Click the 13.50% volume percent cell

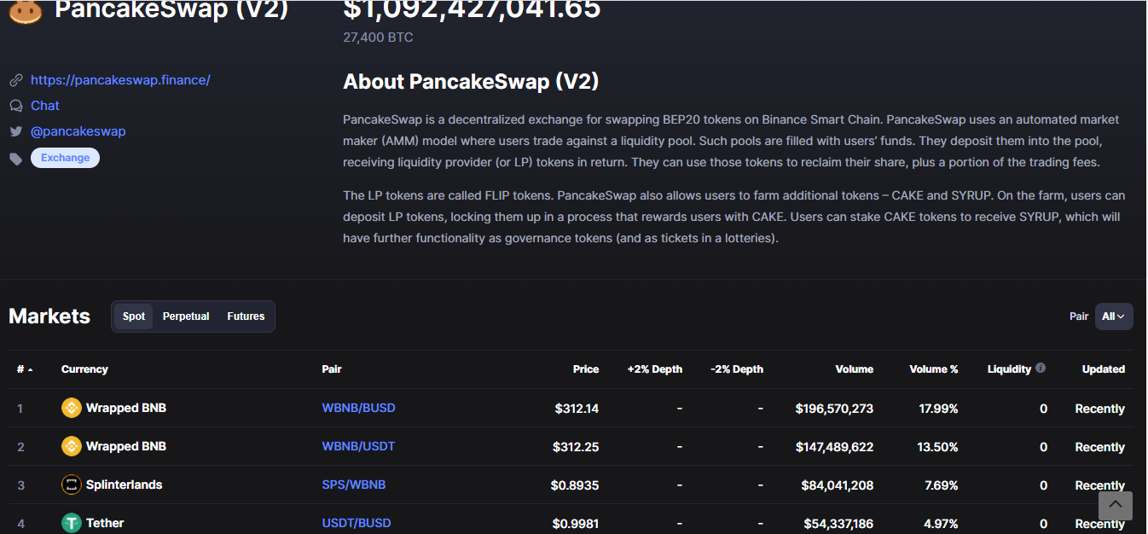tap(938, 447)
